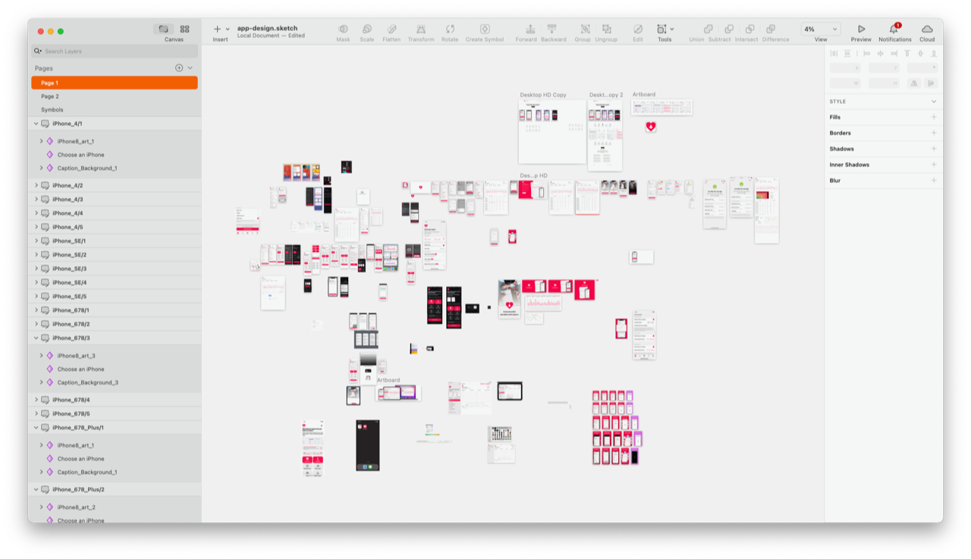Screen dimensions: 971x559
Task: Select Choose an iPhone under iPhone_4/1
Action: [x=81, y=155]
